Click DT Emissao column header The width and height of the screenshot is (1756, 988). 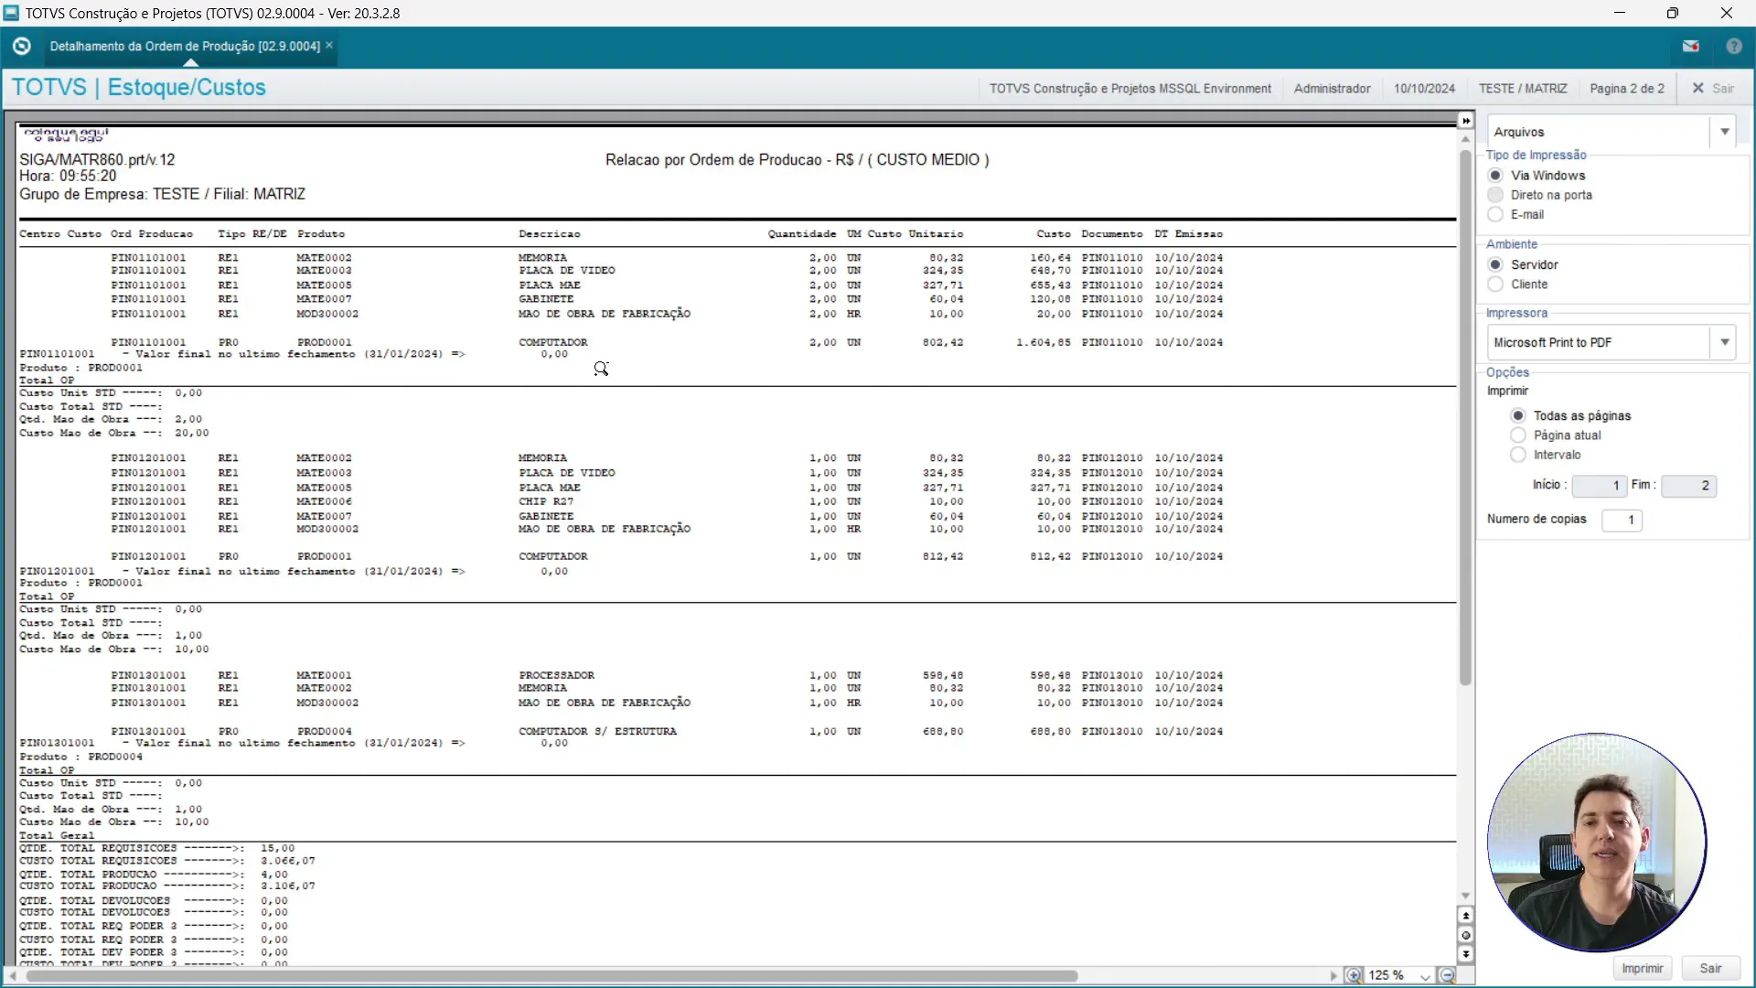[1188, 234]
